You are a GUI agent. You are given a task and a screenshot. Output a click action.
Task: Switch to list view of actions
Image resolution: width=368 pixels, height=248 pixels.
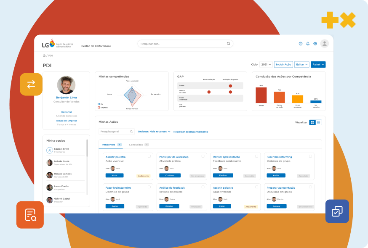coord(319,122)
